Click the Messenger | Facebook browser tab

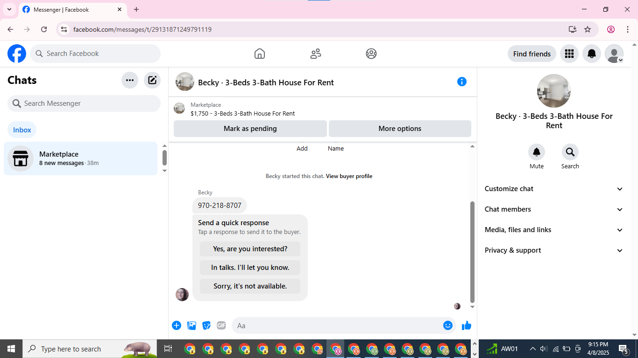tap(73, 9)
